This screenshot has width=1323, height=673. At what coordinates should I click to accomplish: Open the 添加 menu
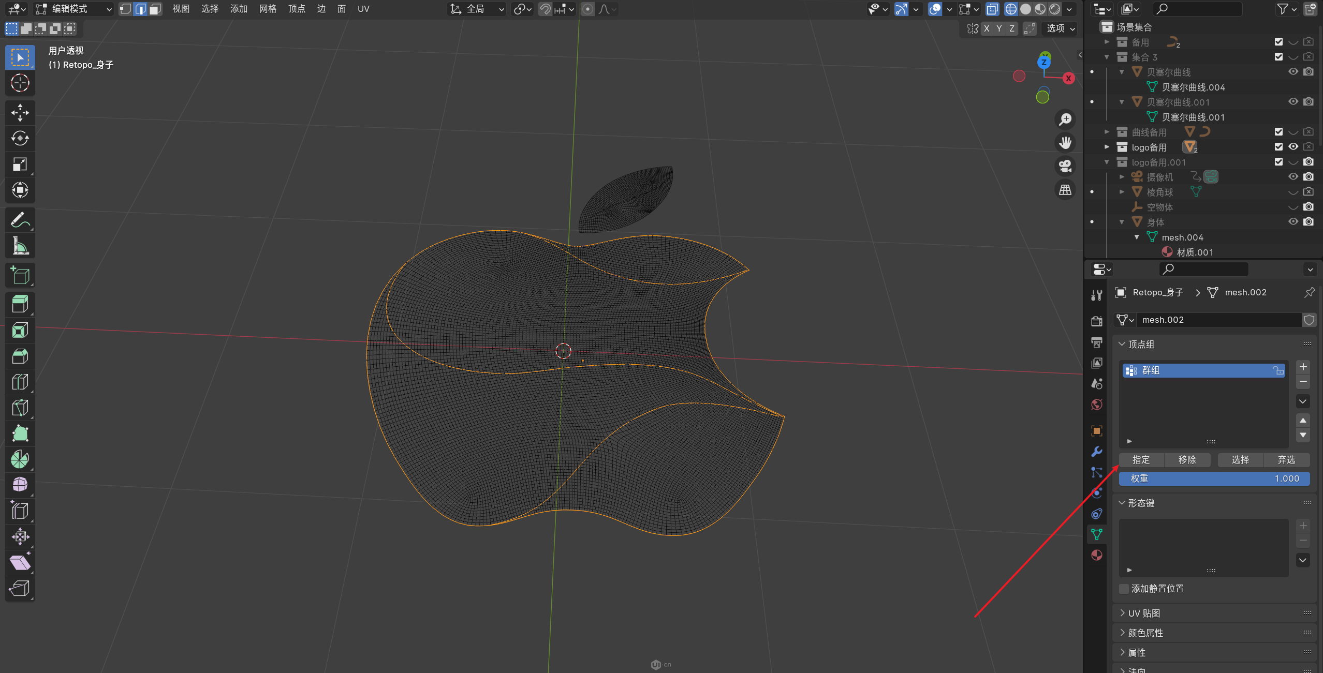pyautogui.click(x=239, y=9)
